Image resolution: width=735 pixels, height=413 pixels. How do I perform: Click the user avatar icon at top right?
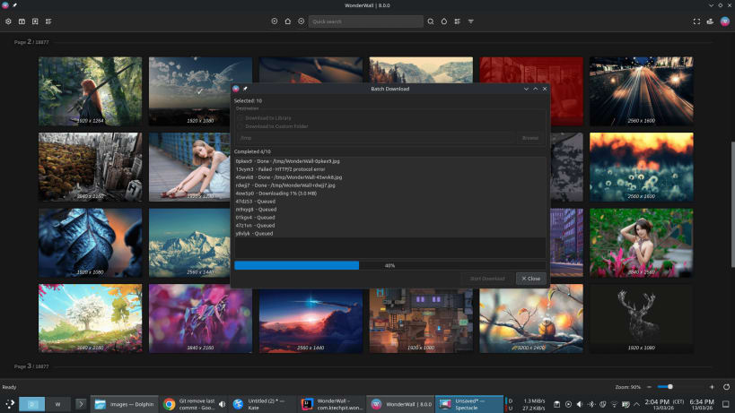(724, 21)
